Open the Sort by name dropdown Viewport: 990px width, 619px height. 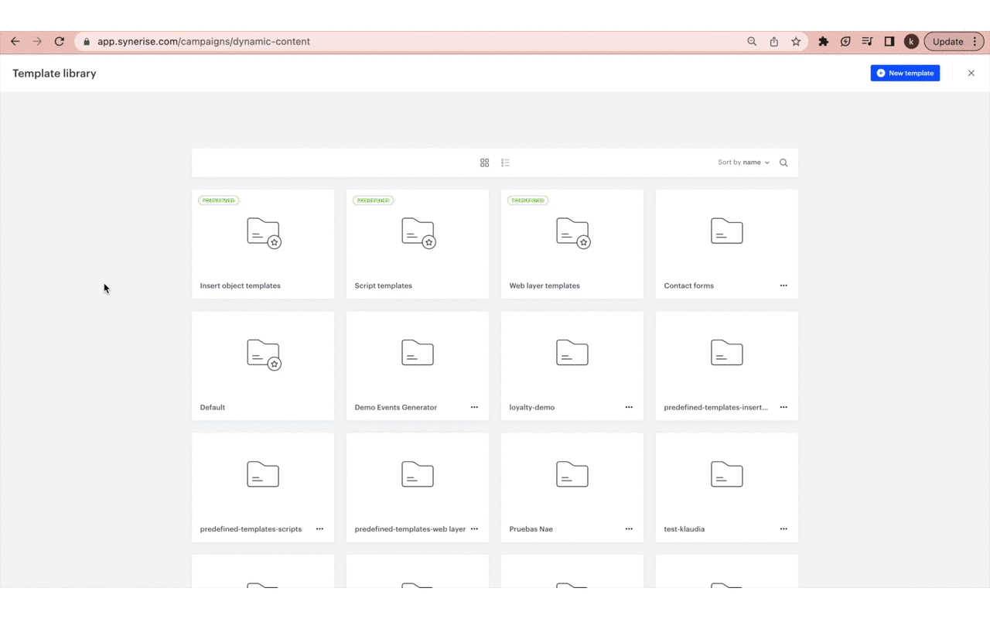pyautogui.click(x=742, y=162)
